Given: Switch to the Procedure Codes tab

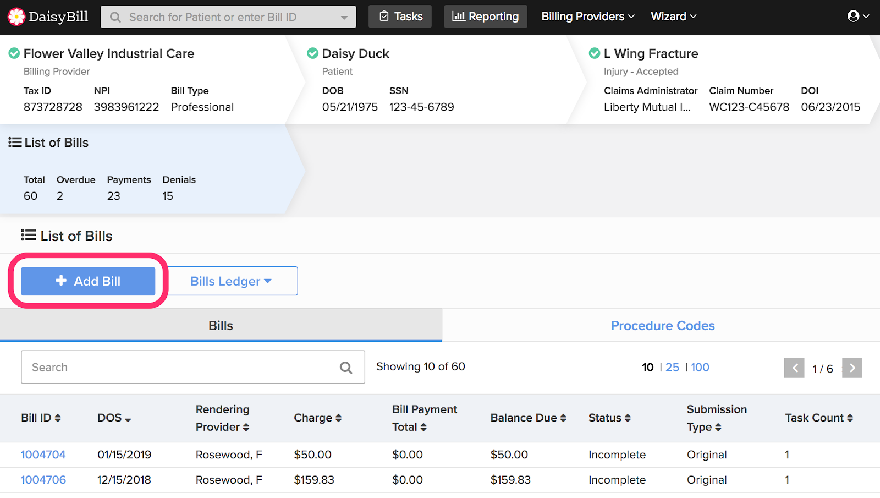Looking at the screenshot, I should pos(663,325).
